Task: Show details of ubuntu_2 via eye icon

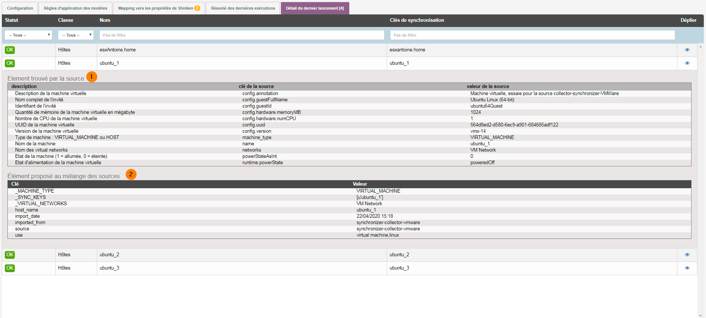Action: [x=687, y=255]
